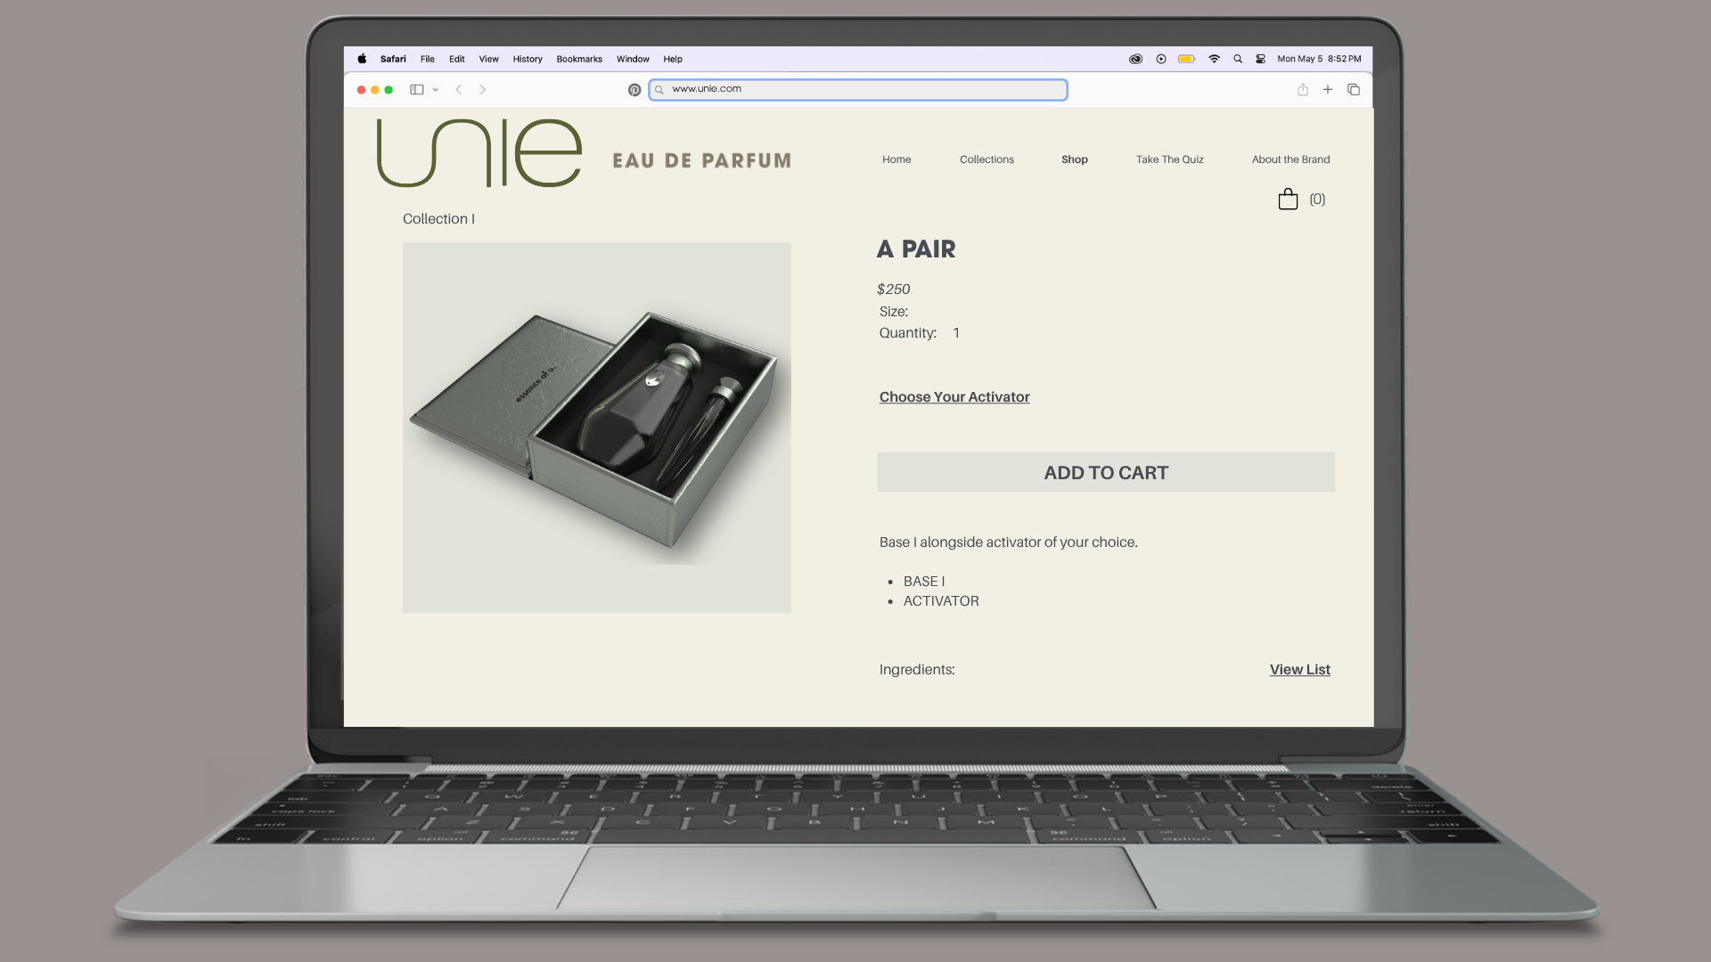
Task: Open the Wi-Fi menu bar icon
Action: click(x=1214, y=59)
